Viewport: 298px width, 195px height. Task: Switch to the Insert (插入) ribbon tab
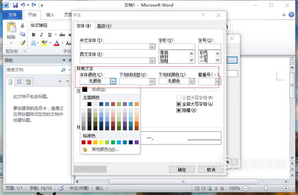tap(50, 15)
